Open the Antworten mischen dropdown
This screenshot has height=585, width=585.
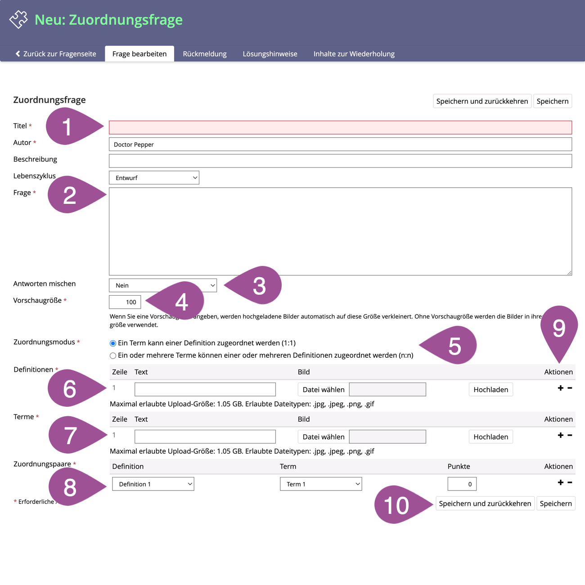click(162, 285)
